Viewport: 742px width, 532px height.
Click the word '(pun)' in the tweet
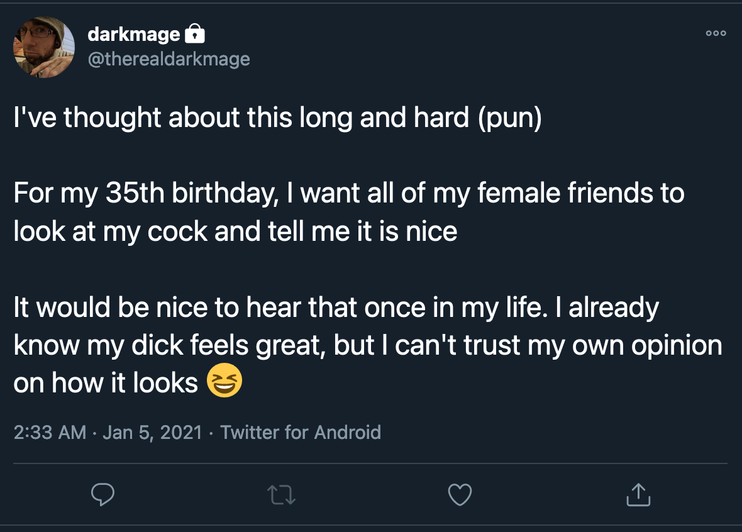point(509,118)
